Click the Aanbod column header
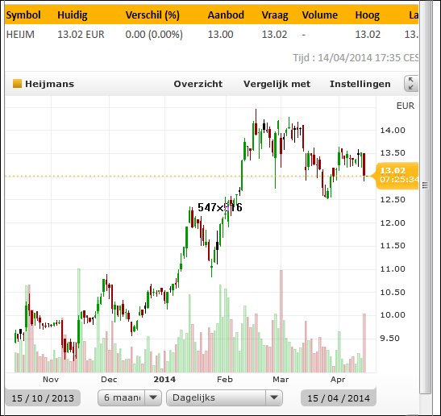Viewport: 441px width, 416px height. point(226,15)
